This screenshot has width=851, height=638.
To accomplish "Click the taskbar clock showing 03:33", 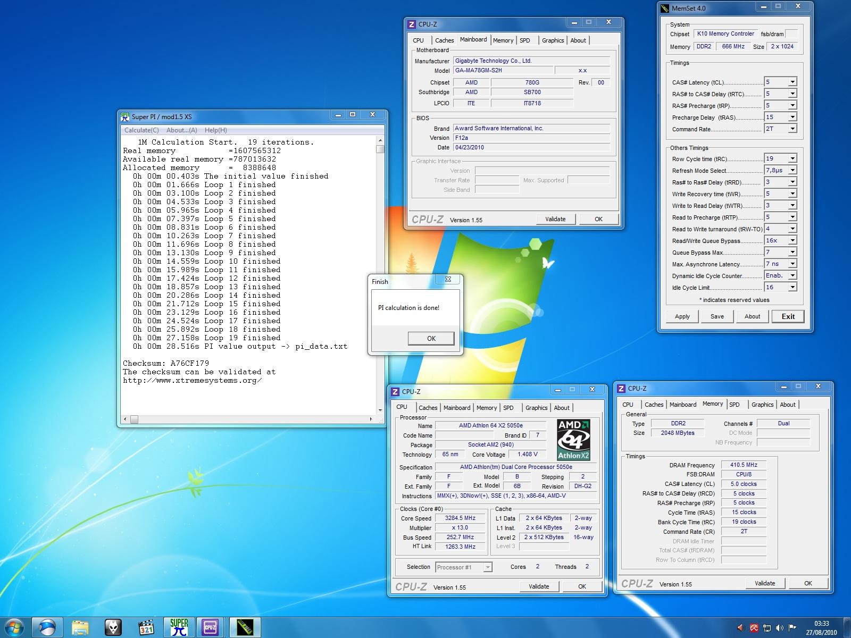I will click(x=822, y=628).
